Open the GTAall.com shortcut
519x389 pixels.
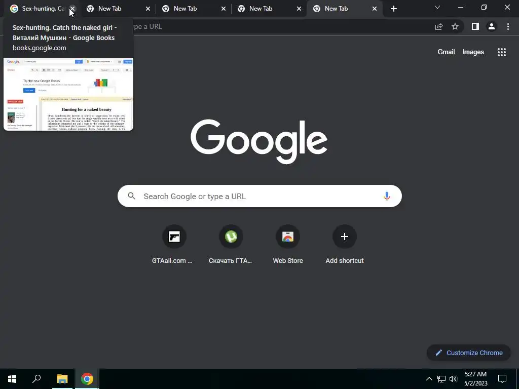[x=174, y=245]
